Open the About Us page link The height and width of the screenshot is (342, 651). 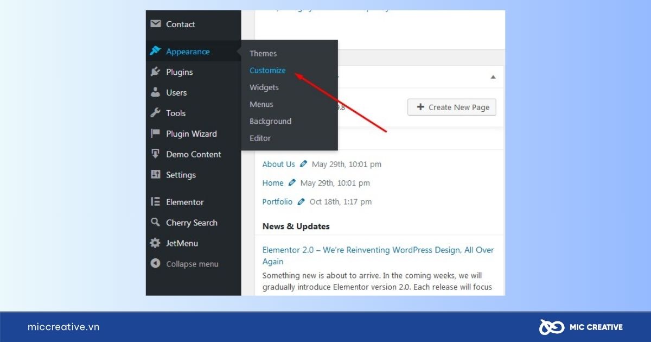point(279,164)
